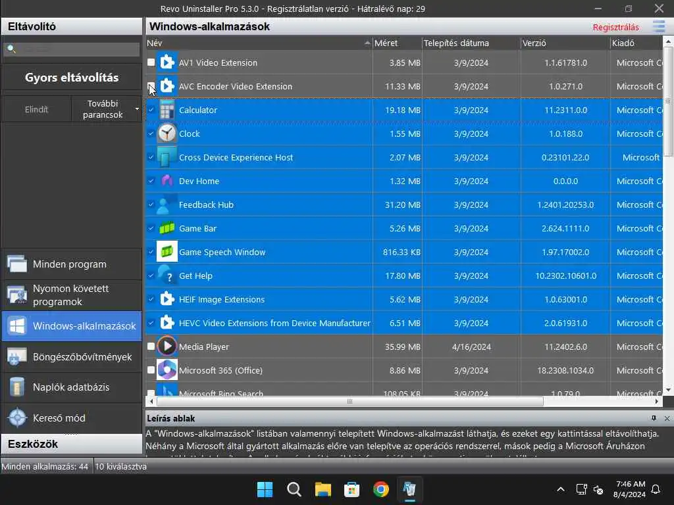Check the AV1 Video Extension checkbox
The height and width of the screenshot is (505, 674).
coord(151,62)
